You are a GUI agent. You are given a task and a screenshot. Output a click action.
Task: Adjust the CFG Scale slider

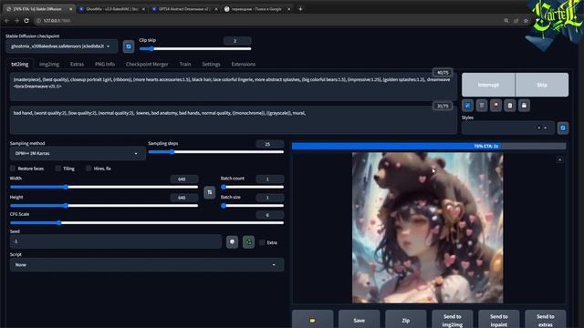(147, 222)
